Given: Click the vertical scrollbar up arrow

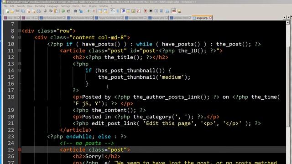Looking at the screenshot, I should tap(288, 23).
